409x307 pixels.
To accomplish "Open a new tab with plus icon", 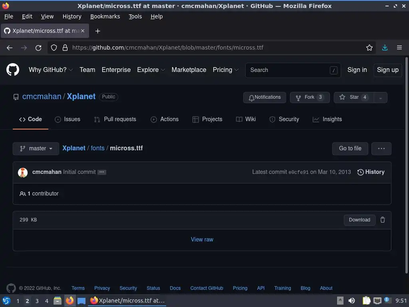I will [x=97, y=31].
